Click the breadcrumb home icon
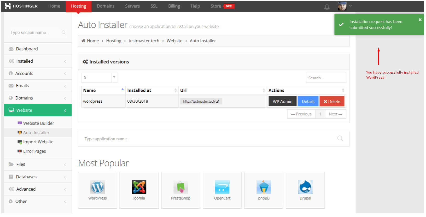The height and width of the screenshot is (217, 426). 83,41
